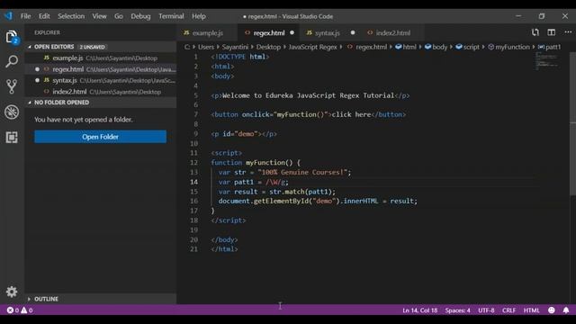Image resolution: width=576 pixels, height=324 pixels.
Task: Open the Debug view icon
Action: pyautogui.click(x=12, y=112)
